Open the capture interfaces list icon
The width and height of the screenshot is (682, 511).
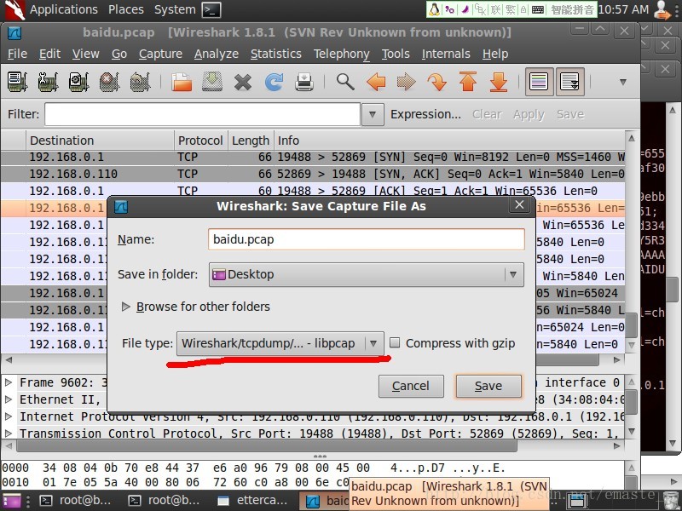pos(17,81)
